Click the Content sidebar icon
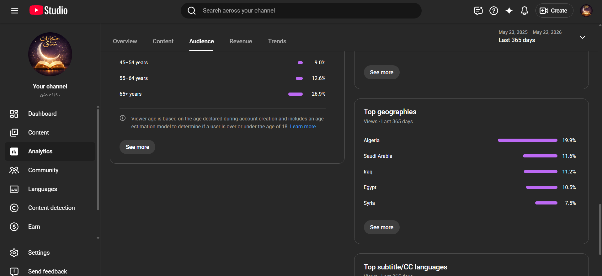Viewport: 602px width, 276px height. 14,133
